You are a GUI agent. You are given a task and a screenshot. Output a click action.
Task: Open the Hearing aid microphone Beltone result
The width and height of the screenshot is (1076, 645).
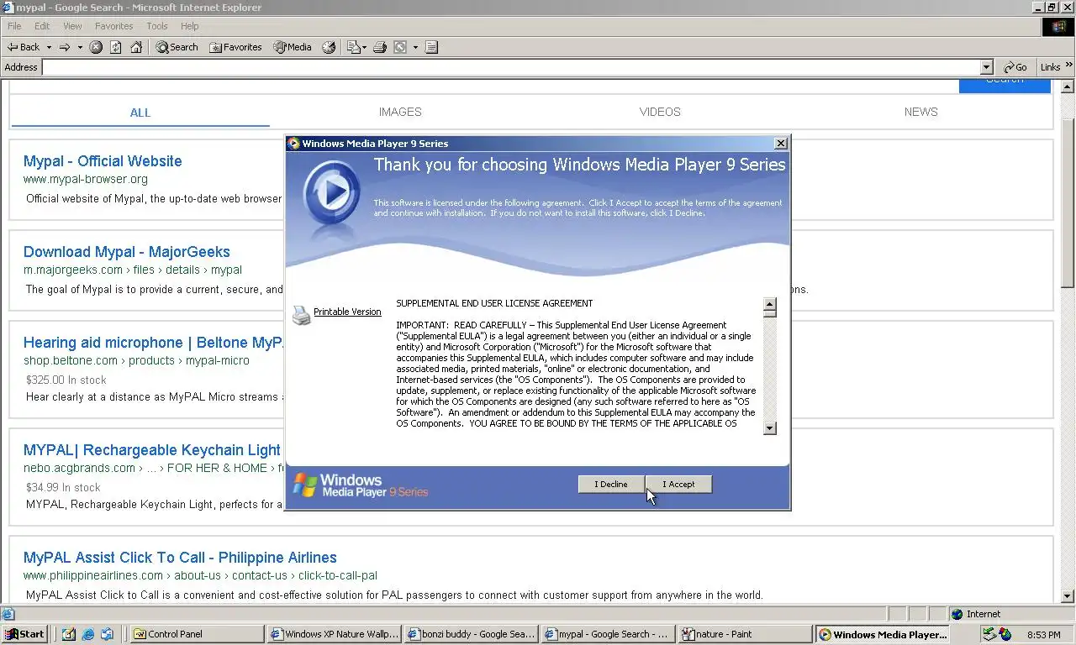click(x=154, y=343)
